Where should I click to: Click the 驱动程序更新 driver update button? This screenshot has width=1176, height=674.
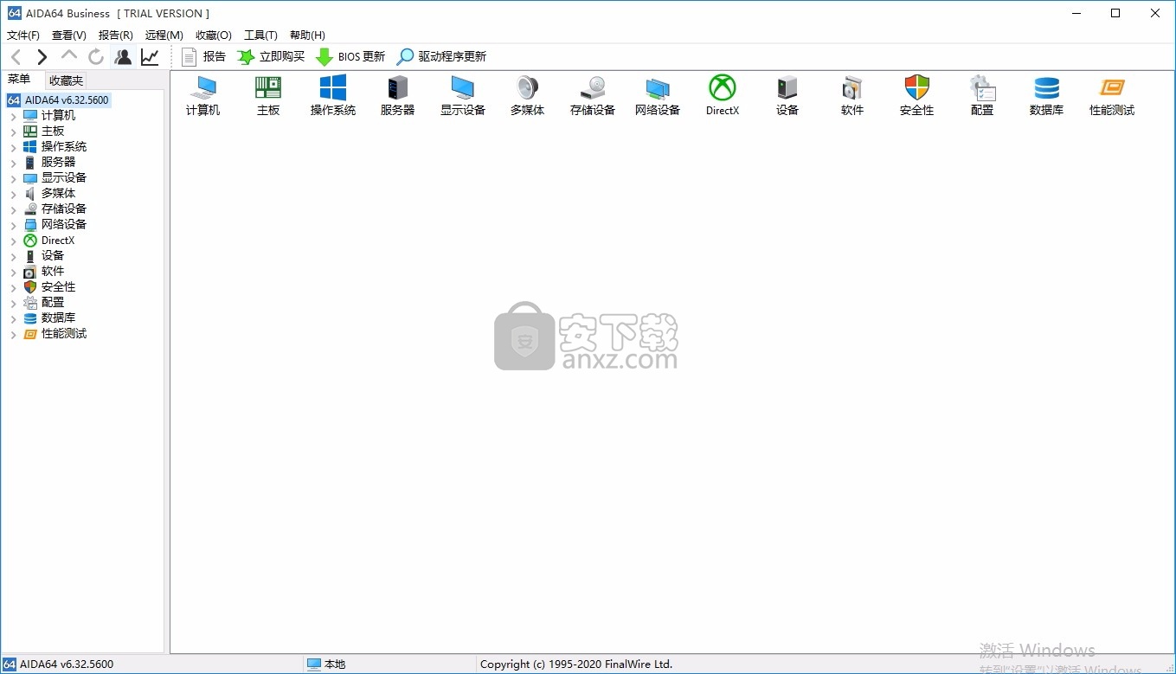pos(441,57)
